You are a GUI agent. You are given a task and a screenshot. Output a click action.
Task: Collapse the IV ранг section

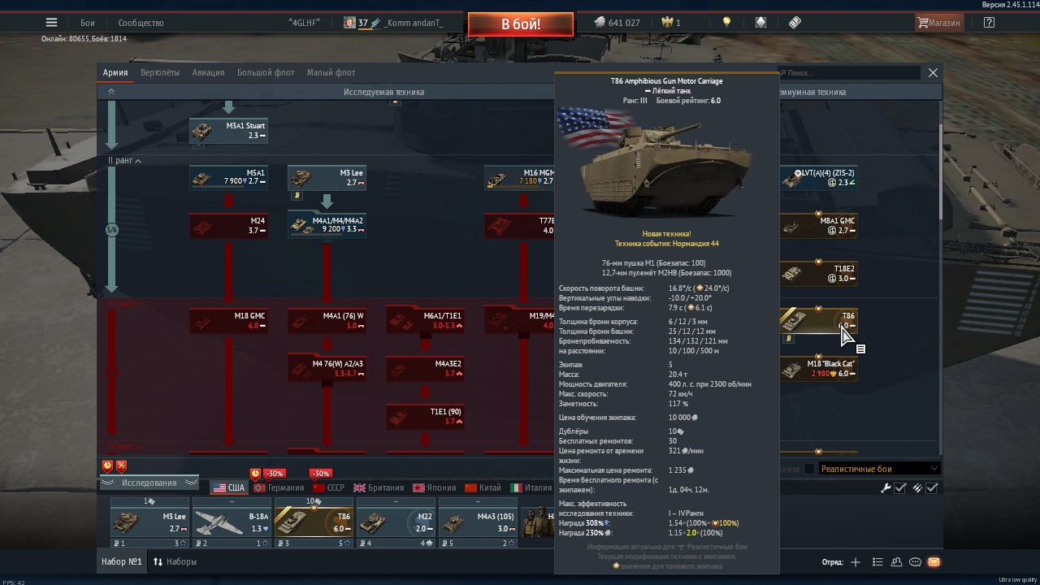click(125, 448)
